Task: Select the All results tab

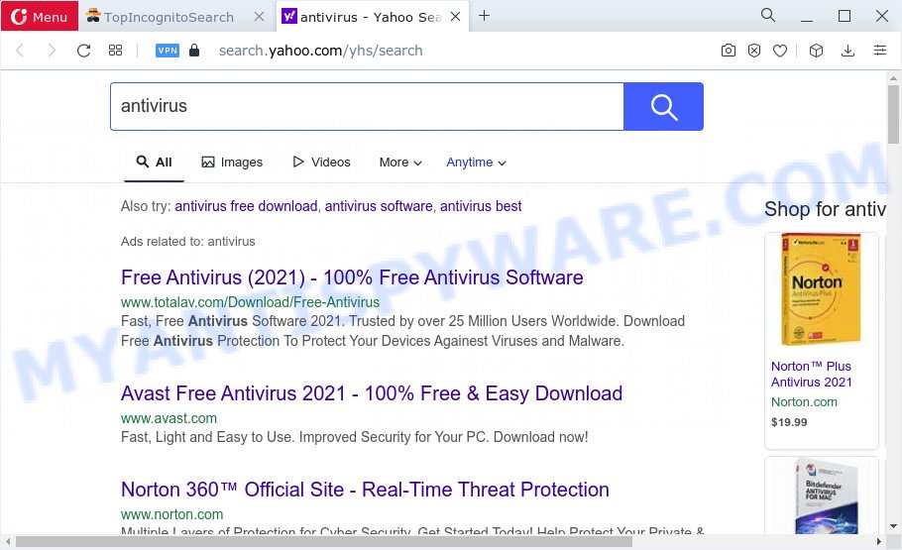Action: [155, 163]
